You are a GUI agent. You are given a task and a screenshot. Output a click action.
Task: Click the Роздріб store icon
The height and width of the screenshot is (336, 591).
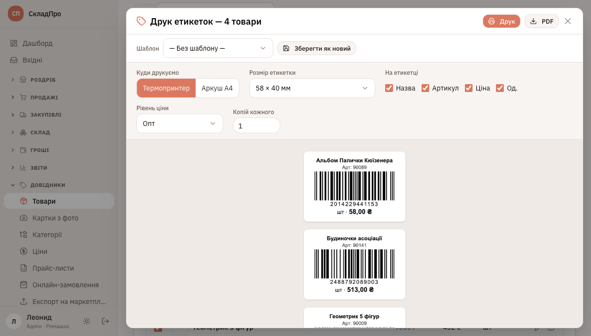[x=23, y=80]
